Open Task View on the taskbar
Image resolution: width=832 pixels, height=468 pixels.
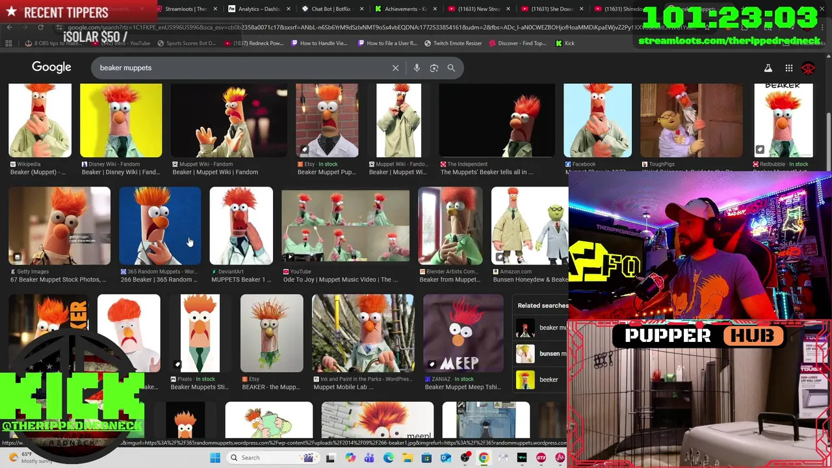coord(330,458)
